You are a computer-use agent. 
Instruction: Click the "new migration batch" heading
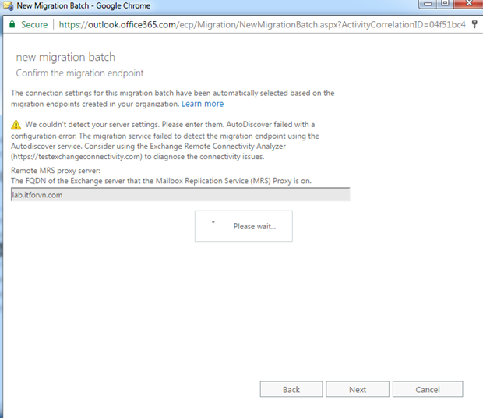[x=65, y=58]
